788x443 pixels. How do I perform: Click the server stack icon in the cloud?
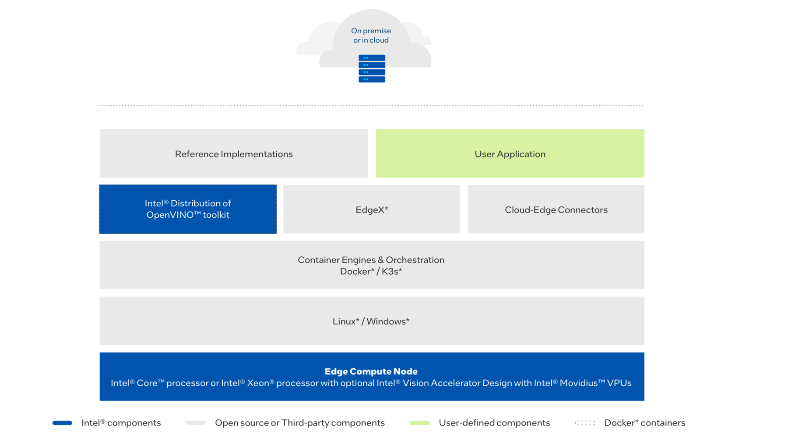[x=372, y=69]
